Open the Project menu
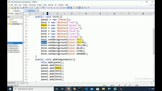Viewport: 162px width, 91px height. (39, 5)
